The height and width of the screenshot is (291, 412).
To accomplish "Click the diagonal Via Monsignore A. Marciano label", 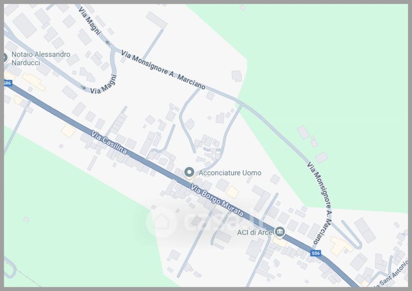I will click(163, 70).
